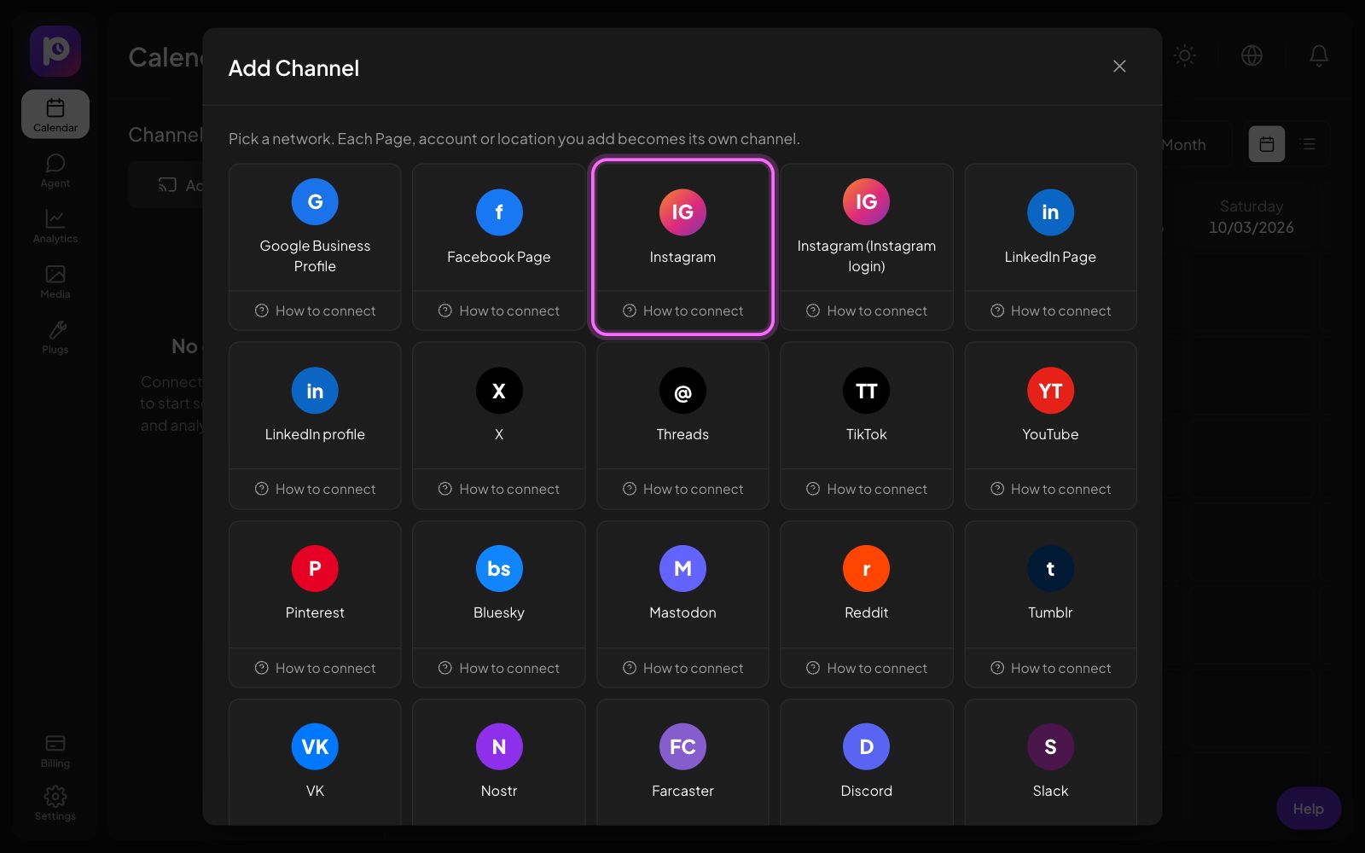This screenshot has width=1365, height=853.
Task: Choose the Discord channel icon
Action: 867,747
